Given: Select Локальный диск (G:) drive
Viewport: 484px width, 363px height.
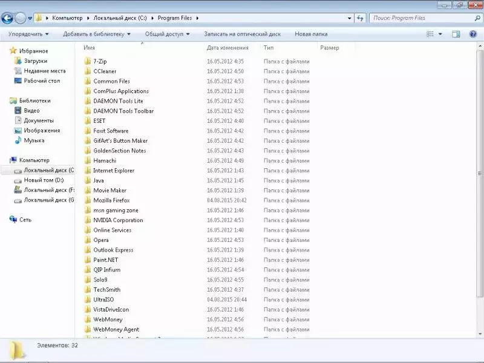Looking at the screenshot, I should coord(49,200).
